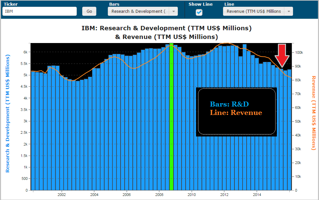Click the '70k' tick label on the right axis
Screen dimensions: 319x200
298,94
